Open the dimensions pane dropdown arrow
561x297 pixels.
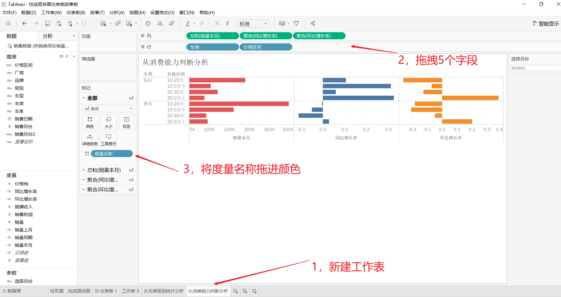coord(74,56)
